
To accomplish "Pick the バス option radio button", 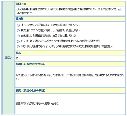I will (18, 41).
